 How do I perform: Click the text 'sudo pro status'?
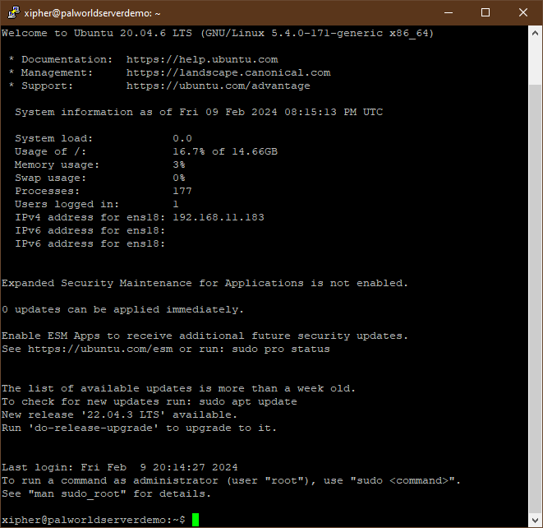click(x=281, y=349)
